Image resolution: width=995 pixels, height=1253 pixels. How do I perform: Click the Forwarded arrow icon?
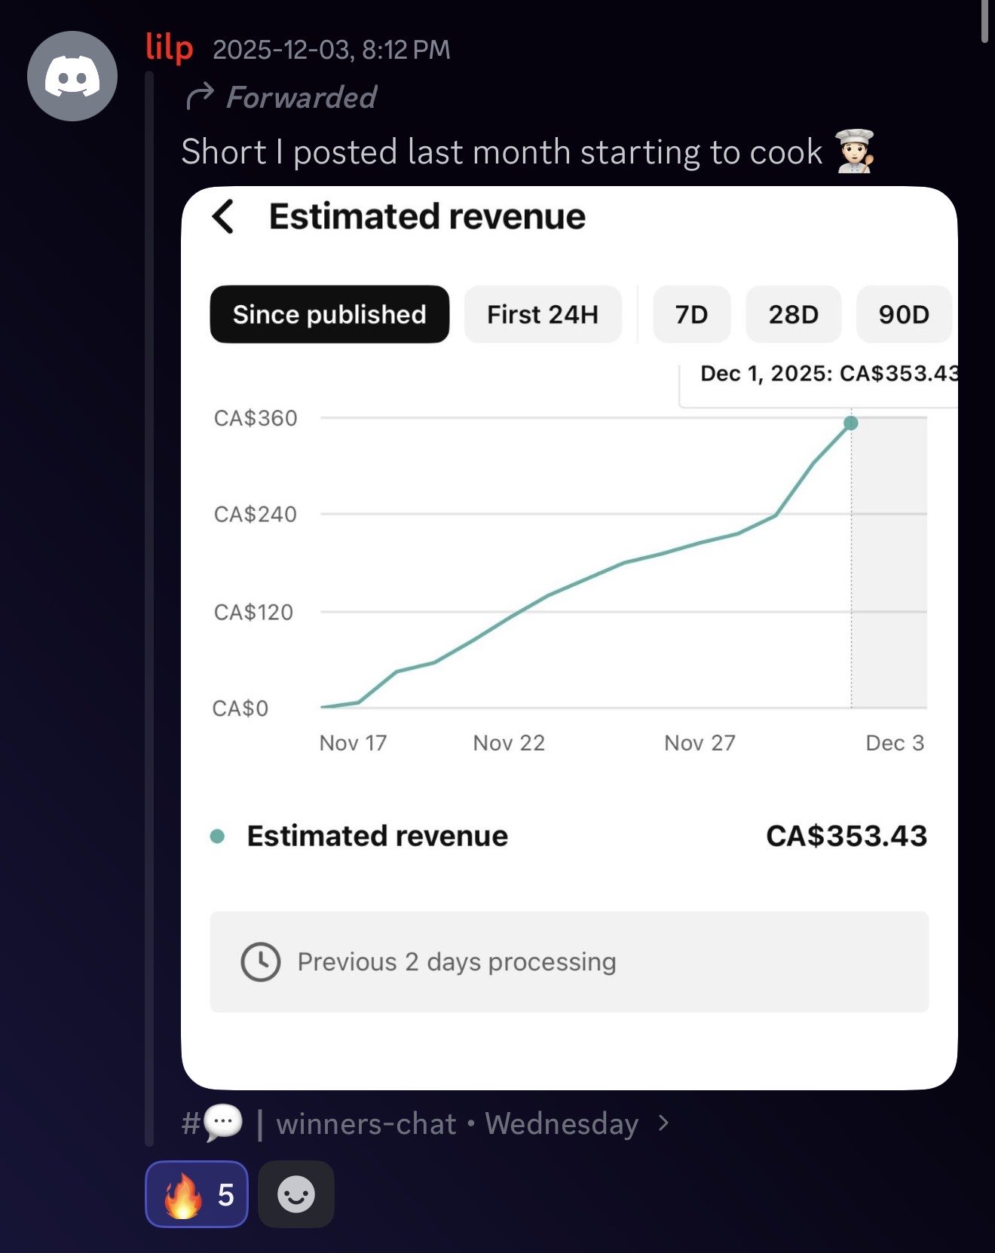pyautogui.click(x=200, y=97)
